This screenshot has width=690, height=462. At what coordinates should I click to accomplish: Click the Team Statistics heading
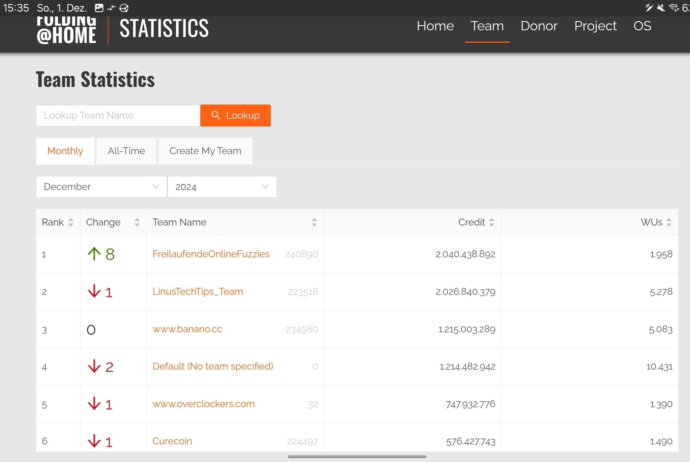click(95, 79)
